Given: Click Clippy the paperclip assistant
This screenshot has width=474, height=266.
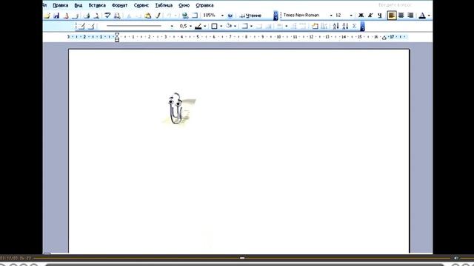Looking at the screenshot, I should (x=176, y=109).
